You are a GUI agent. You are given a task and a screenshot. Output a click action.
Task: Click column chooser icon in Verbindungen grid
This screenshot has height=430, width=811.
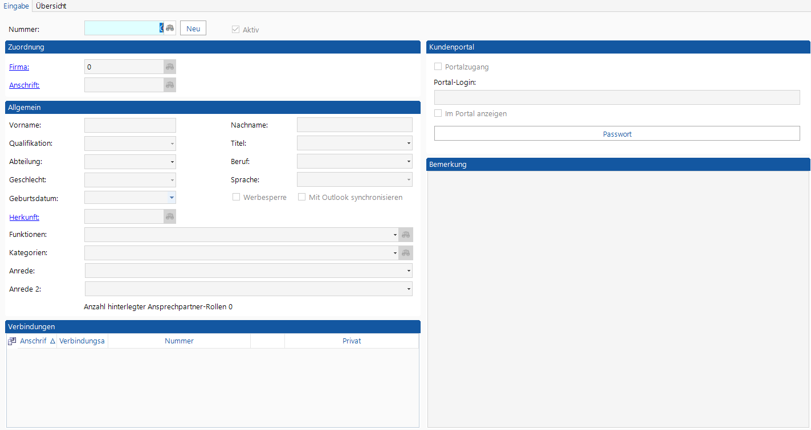12,341
